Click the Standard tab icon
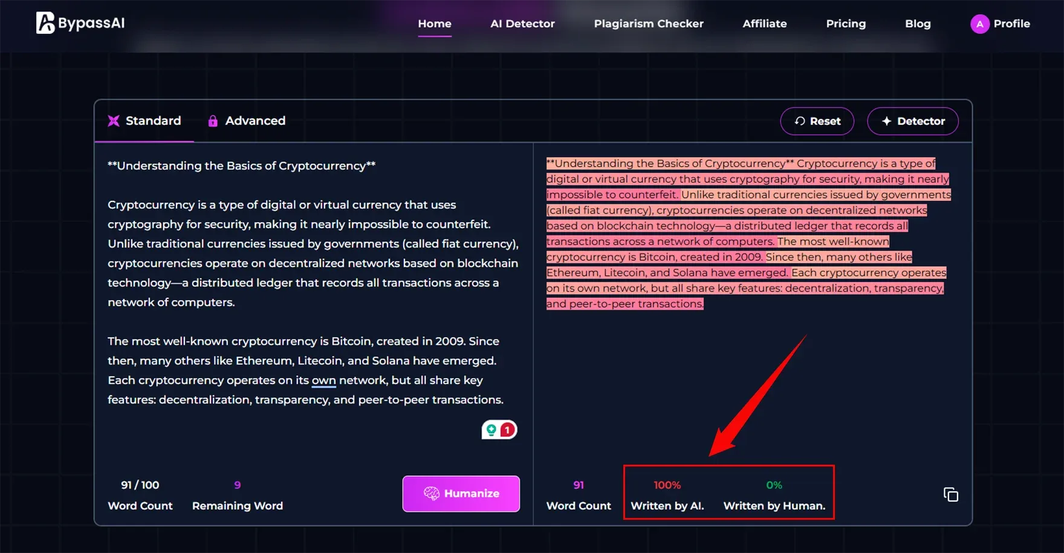Viewport: 1064px width, 553px height. [114, 121]
